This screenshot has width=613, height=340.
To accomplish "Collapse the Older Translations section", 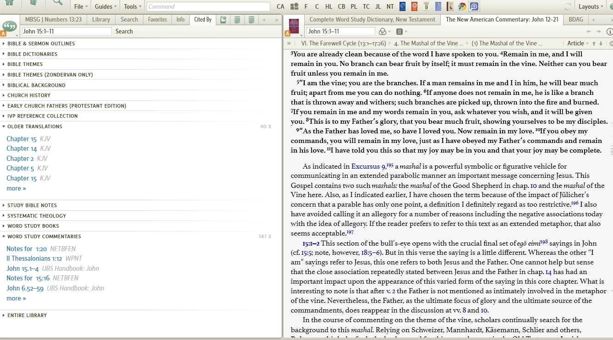I will pos(35,126).
